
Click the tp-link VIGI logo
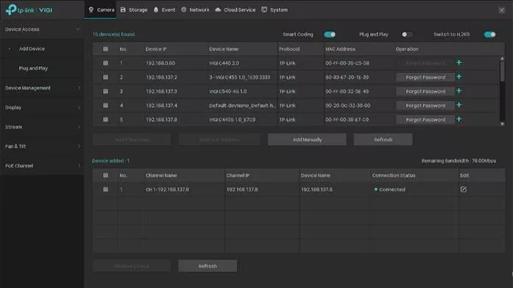point(29,10)
